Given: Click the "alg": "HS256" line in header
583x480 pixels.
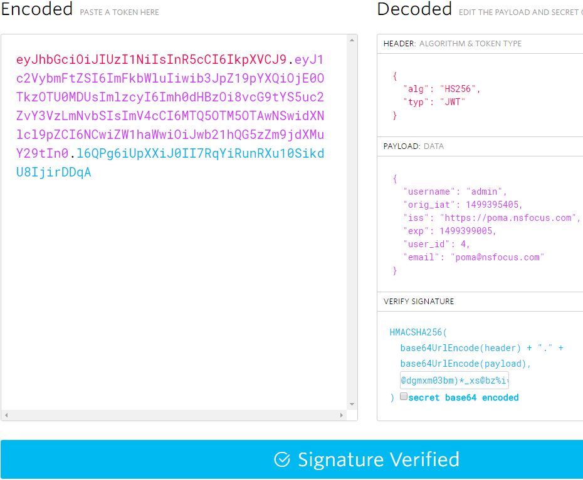Looking at the screenshot, I should (442, 89).
